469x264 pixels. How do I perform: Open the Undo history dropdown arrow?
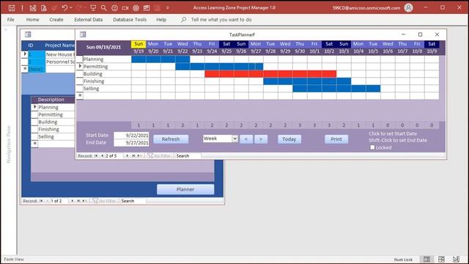coord(71,8)
